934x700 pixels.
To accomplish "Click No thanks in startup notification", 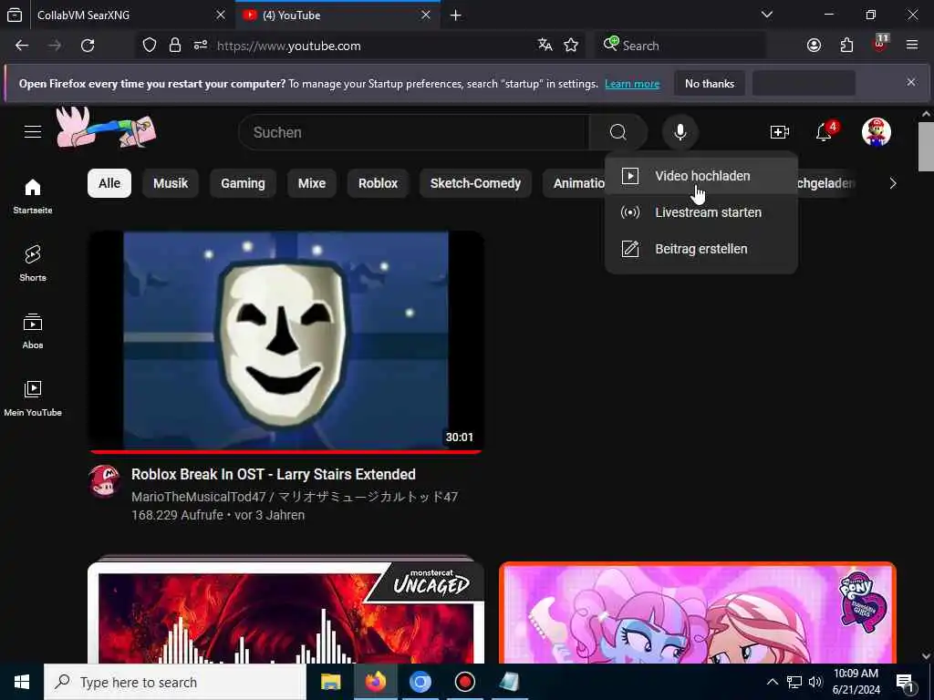I will [710, 83].
